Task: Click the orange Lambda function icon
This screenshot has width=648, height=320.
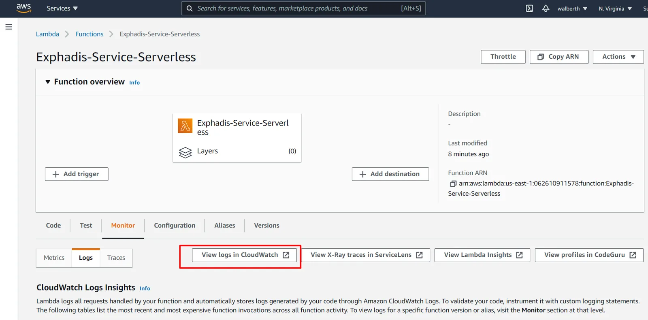Action: click(185, 126)
